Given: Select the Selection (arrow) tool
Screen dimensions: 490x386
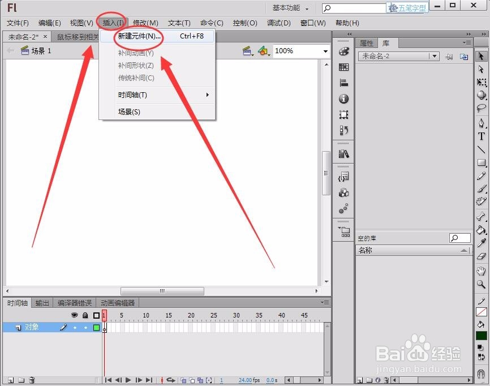Looking at the screenshot, I should tap(481, 56).
